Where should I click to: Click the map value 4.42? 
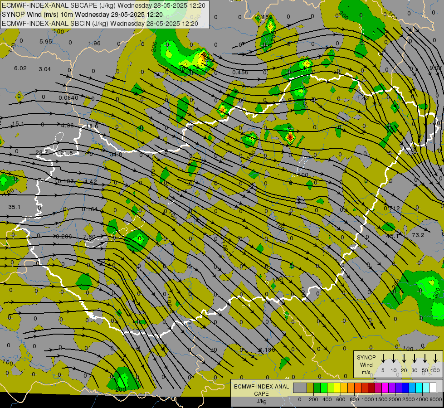click(x=91, y=182)
